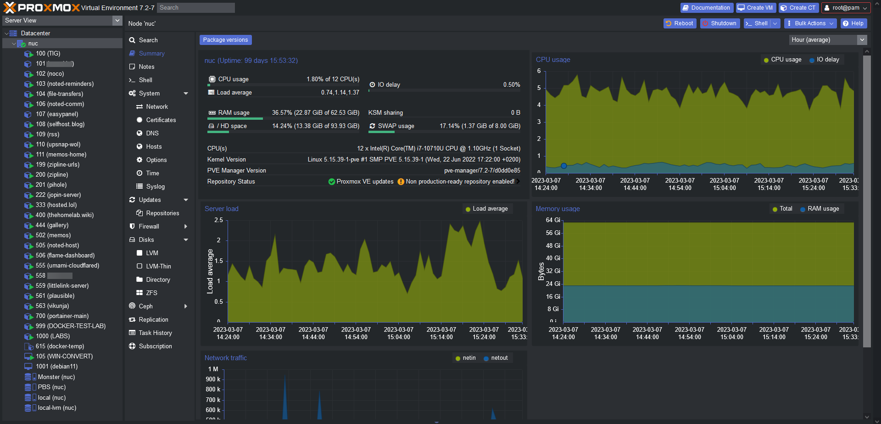Click the Package versions button
The image size is (881, 424).
(x=225, y=40)
